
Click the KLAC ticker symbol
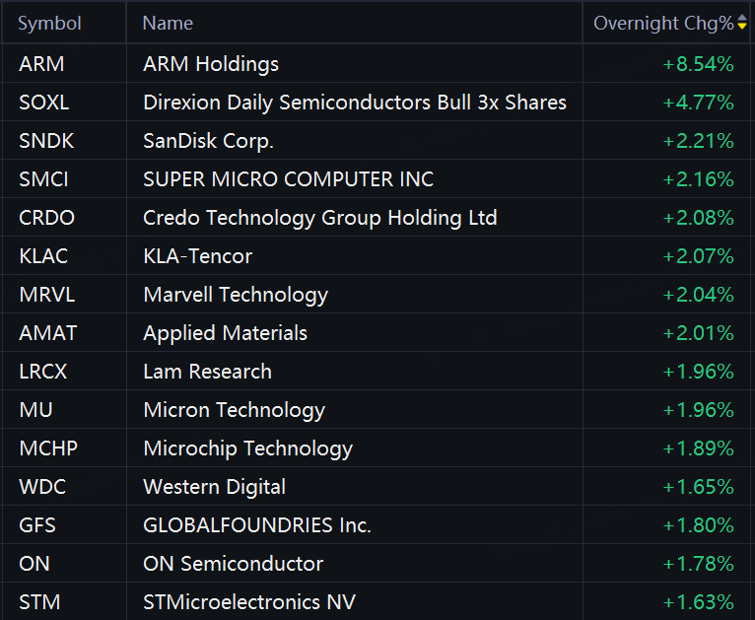(43, 256)
